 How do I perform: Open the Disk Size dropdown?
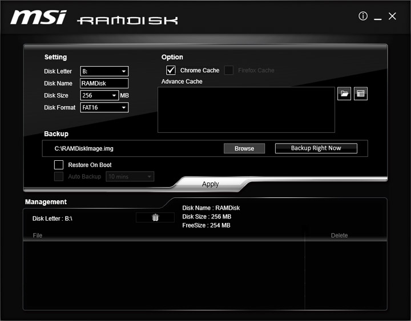coord(99,95)
